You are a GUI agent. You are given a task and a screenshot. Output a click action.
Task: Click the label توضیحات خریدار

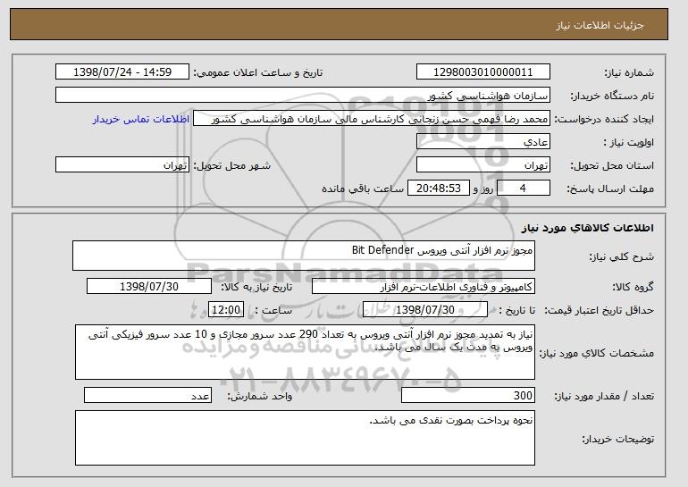click(617, 439)
